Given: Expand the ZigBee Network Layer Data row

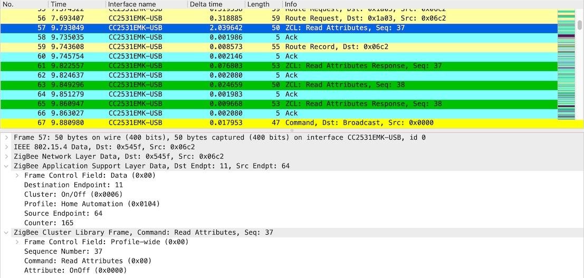Looking at the screenshot, I should (6, 157).
